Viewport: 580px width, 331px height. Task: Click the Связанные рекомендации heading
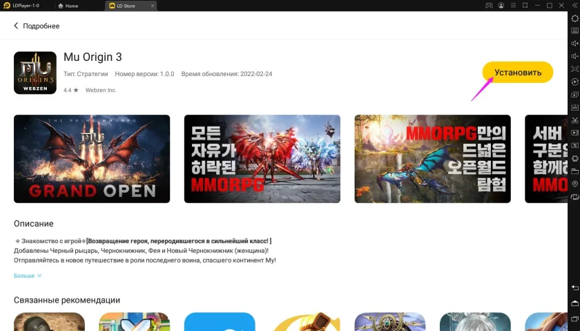coord(67,300)
